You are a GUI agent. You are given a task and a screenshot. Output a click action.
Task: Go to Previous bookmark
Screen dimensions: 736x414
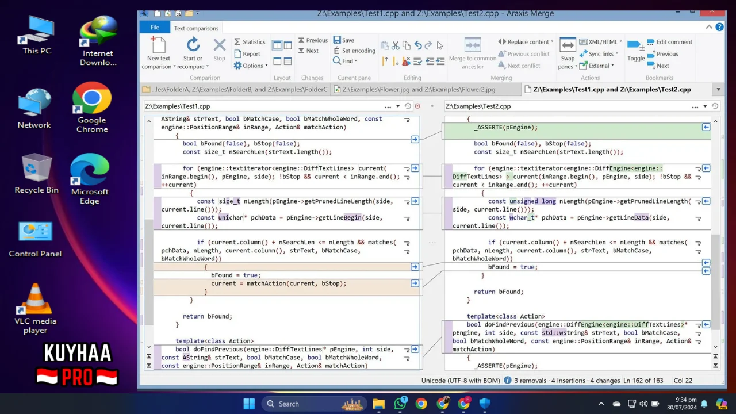point(663,54)
